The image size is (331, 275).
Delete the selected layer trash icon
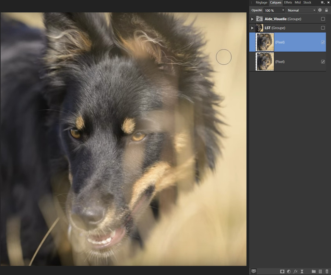coord(327,272)
